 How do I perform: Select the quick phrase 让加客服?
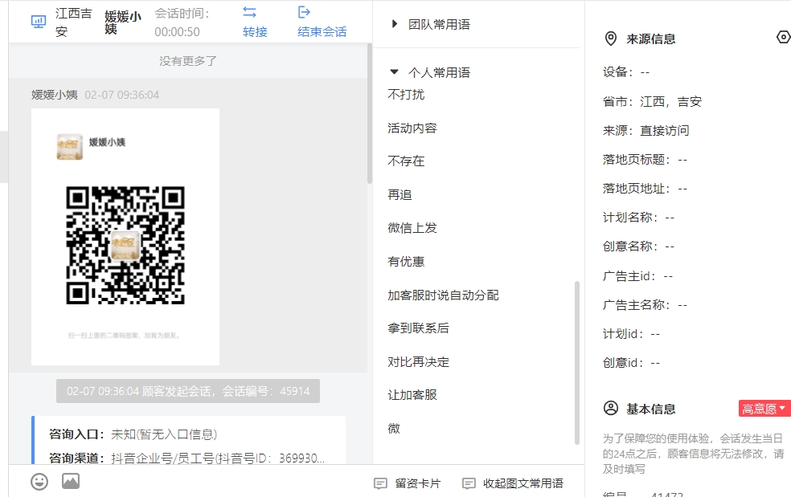click(x=412, y=395)
